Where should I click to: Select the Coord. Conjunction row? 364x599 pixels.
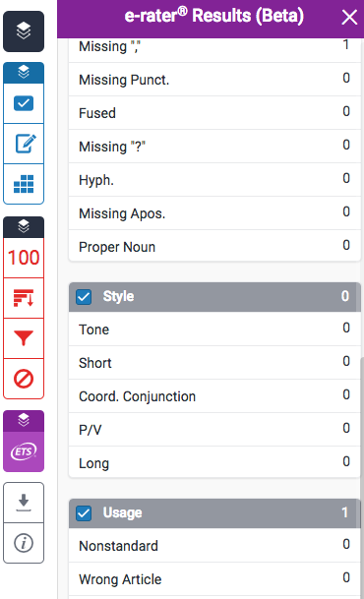pos(214,396)
